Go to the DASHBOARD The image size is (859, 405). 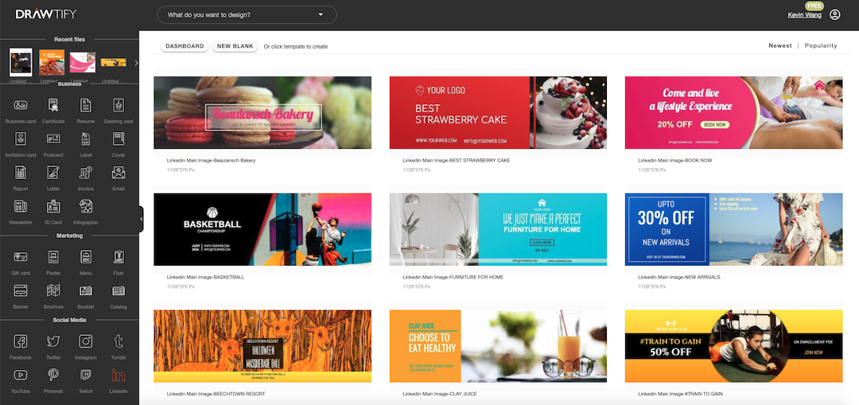tap(185, 46)
